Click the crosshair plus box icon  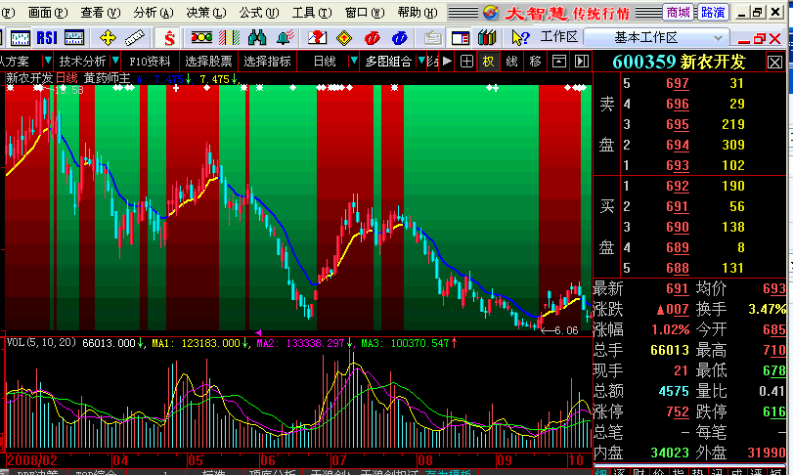tap(466, 62)
